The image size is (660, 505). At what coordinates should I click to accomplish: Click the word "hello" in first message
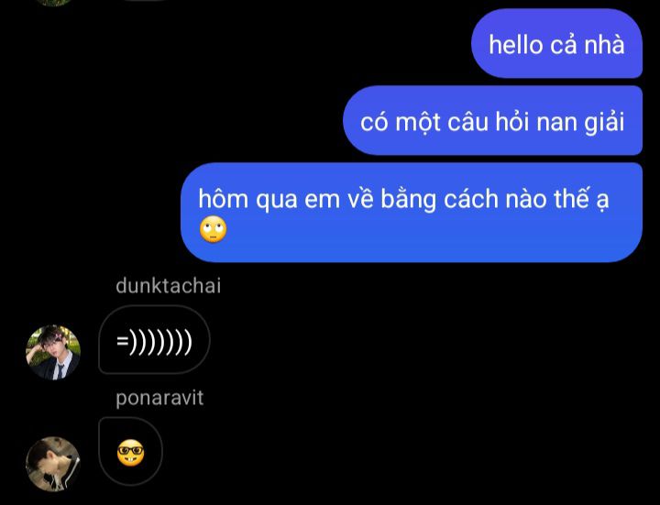pyautogui.click(x=515, y=44)
